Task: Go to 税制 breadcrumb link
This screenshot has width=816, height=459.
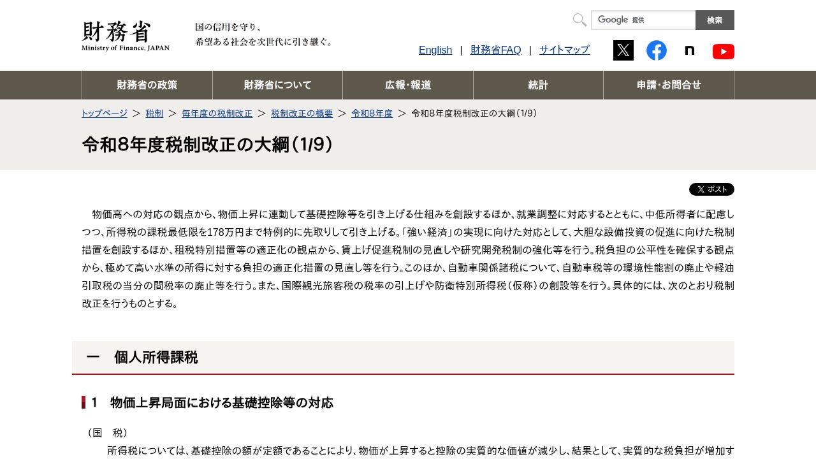Action: [154, 113]
